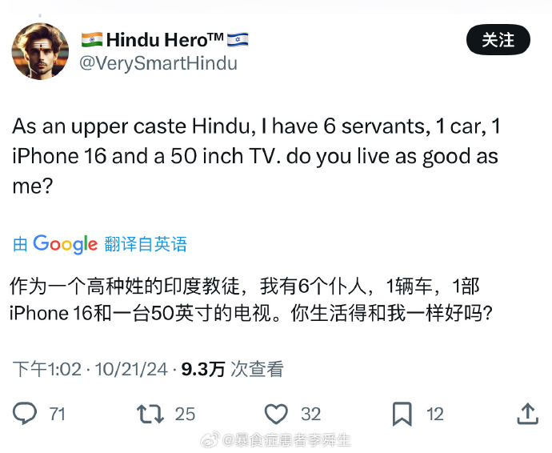Click the Israel flag emoji
This screenshot has width=552, height=453.
tap(238, 40)
